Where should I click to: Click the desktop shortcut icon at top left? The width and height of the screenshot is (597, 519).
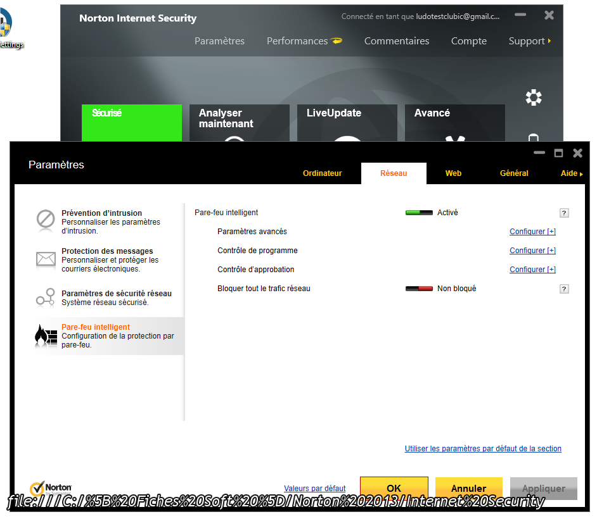[x=6, y=23]
